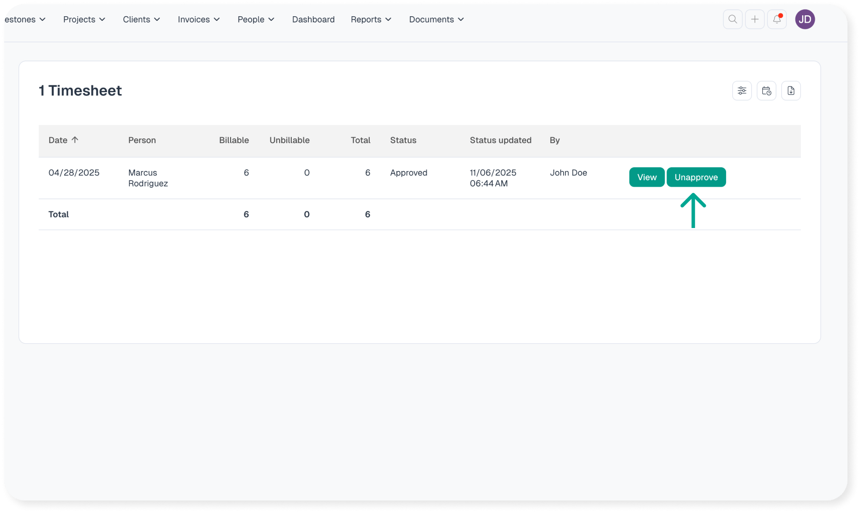The image size is (860, 513).
Task: Expand the Reports dropdown menu
Action: (x=371, y=19)
